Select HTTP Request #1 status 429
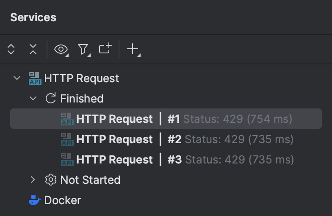Image resolution: width=332 pixels, height=216 pixels. pos(184,119)
